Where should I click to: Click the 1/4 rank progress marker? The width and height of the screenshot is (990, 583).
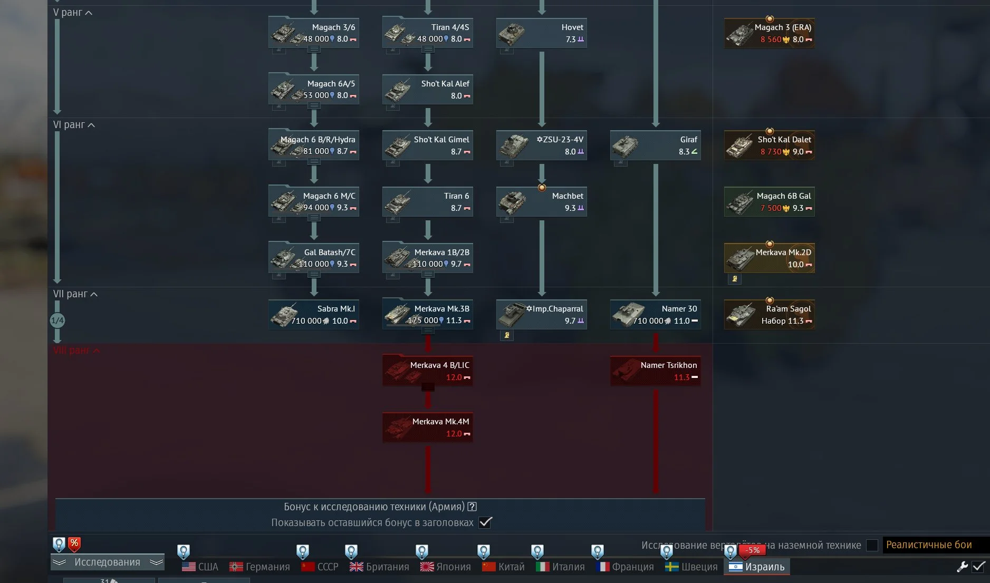pos(57,320)
